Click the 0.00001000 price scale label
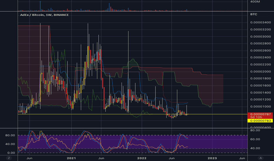 [260, 107]
